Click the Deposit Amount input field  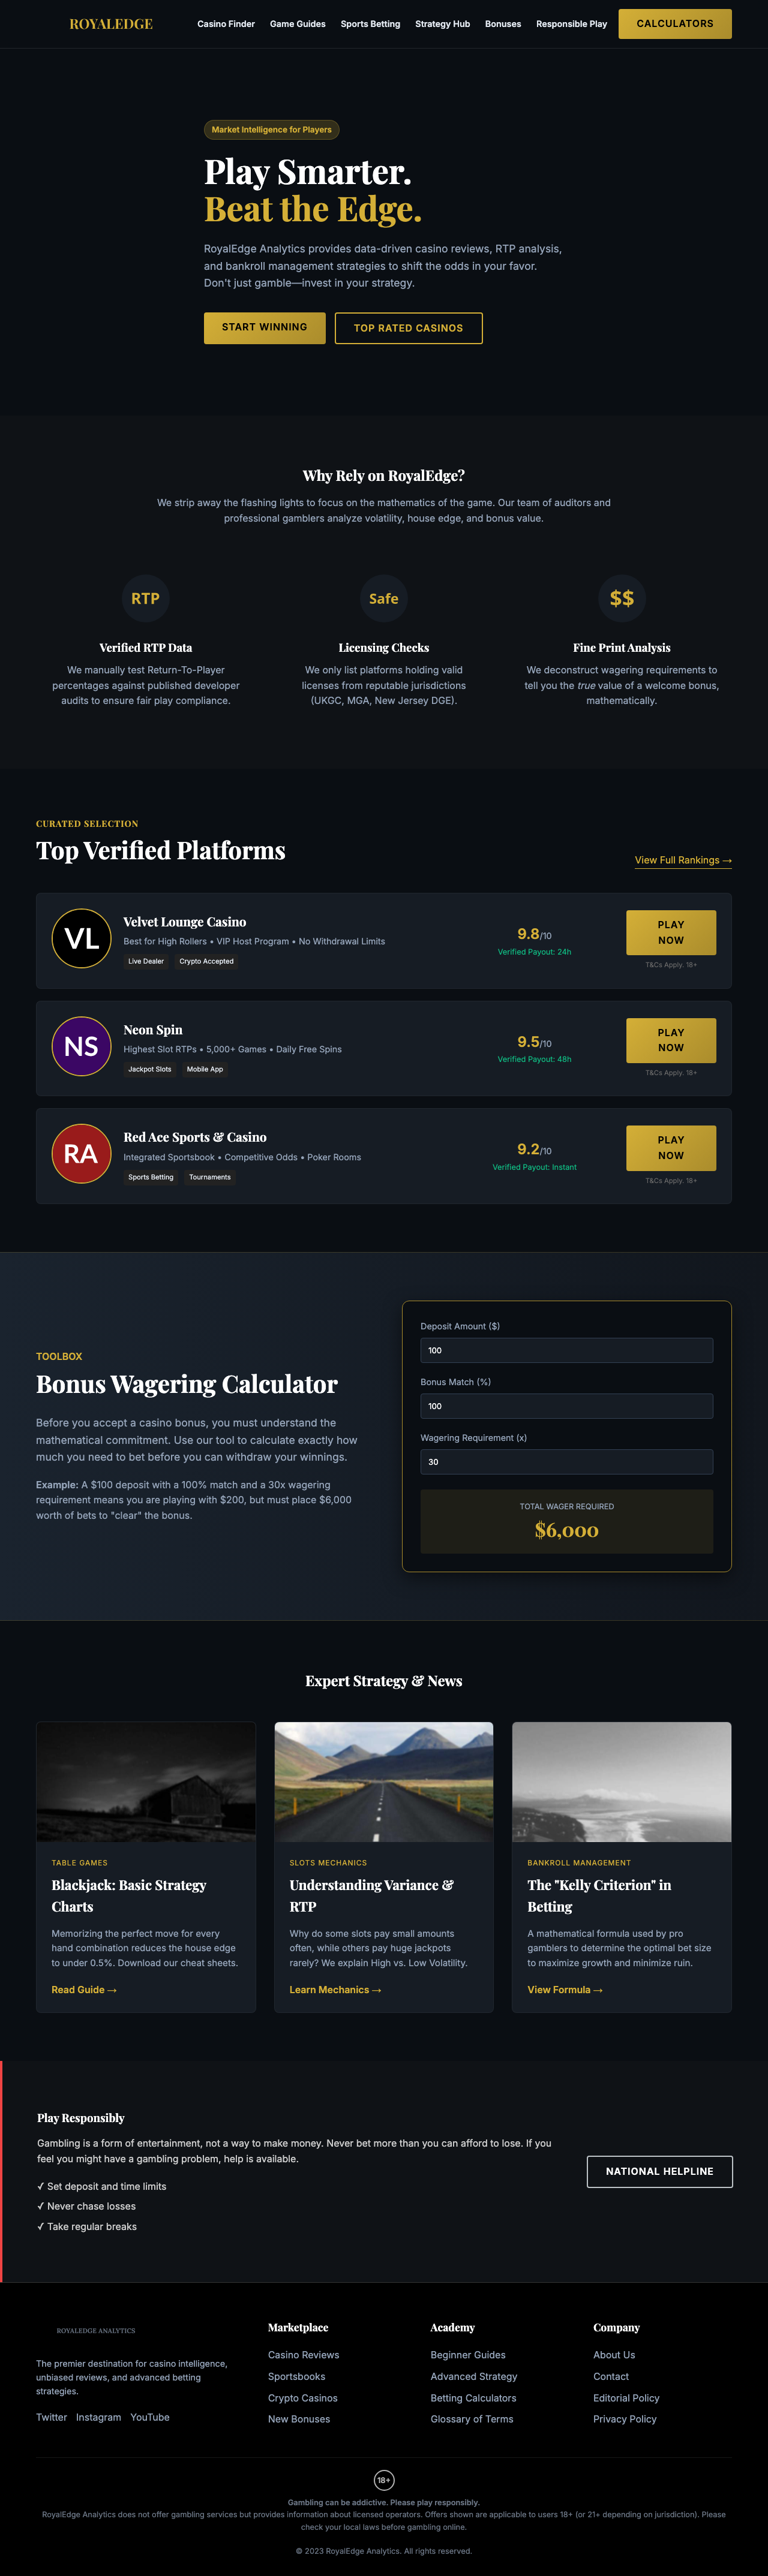tap(566, 1350)
